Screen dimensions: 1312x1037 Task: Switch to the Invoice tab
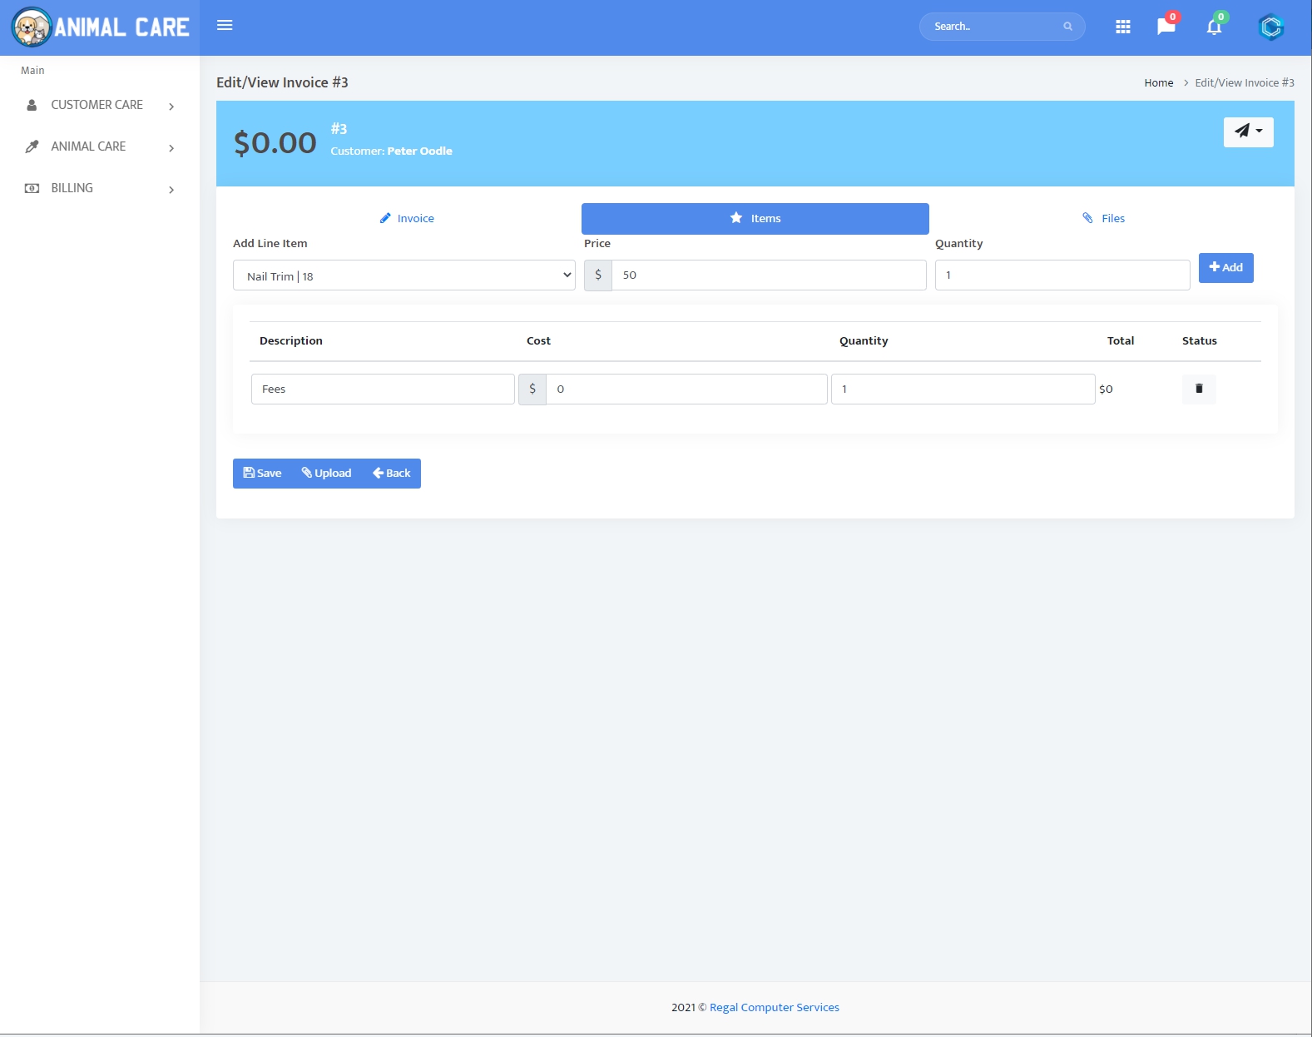[x=407, y=218]
